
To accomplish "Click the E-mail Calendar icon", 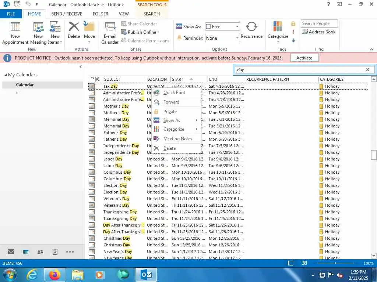I will pyautogui.click(x=110, y=33).
